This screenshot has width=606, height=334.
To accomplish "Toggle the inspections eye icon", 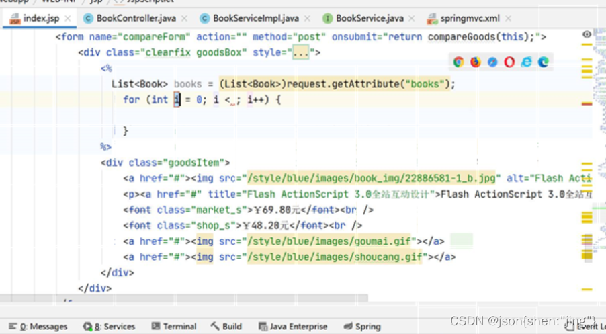I will coord(587,34).
